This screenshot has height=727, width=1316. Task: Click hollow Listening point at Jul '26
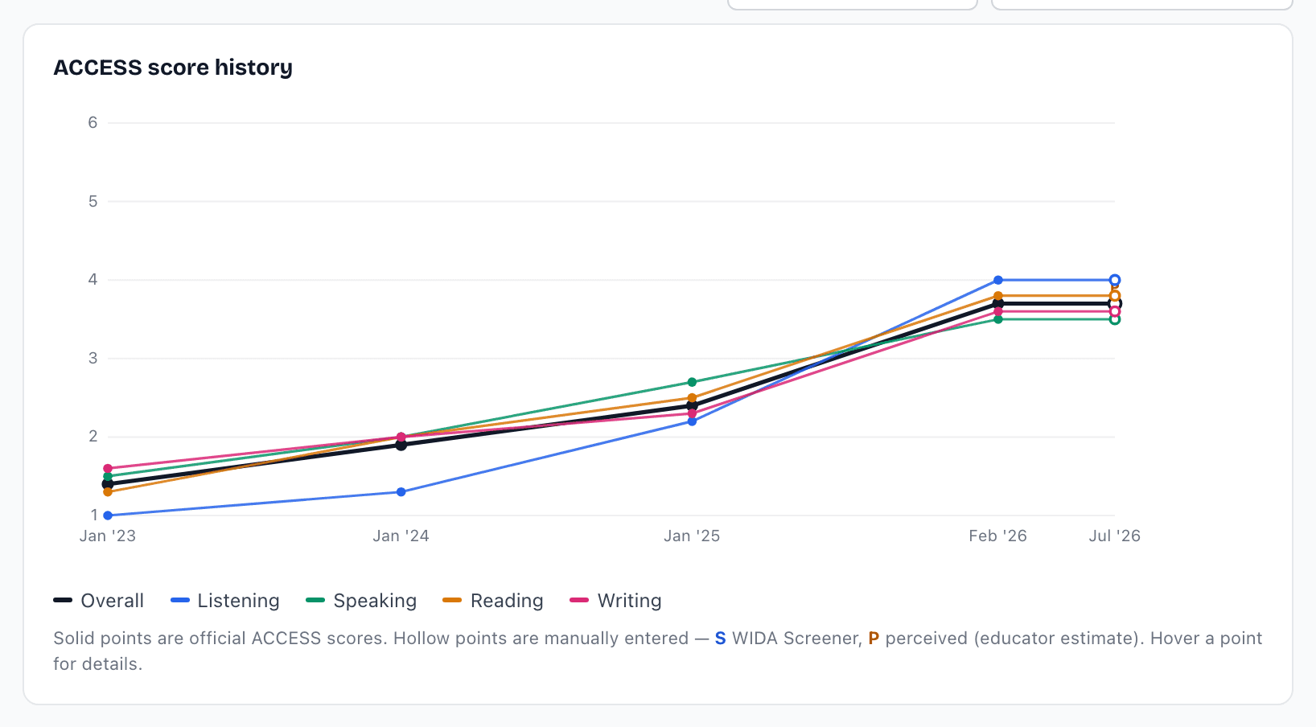point(1115,280)
